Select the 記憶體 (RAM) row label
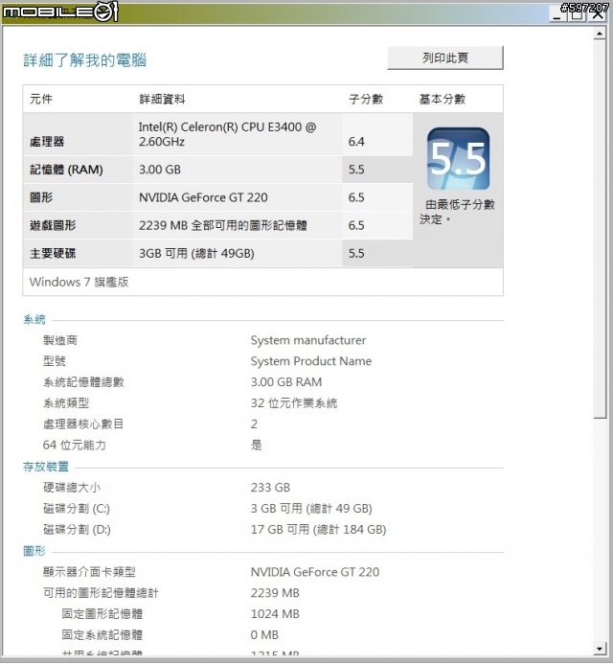Image resolution: width=613 pixels, height=664 pixels. click(x=66, y=170)
